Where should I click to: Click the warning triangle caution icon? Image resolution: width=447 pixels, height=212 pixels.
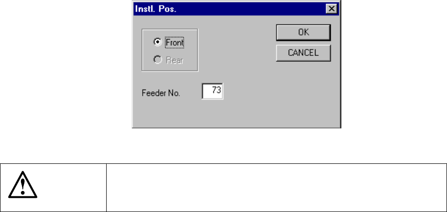(22, 184)
